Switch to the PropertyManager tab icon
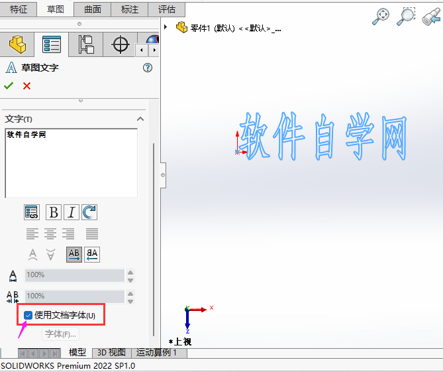Image resolution: width=443 pixels, height=372 pixels. [52, 44]
